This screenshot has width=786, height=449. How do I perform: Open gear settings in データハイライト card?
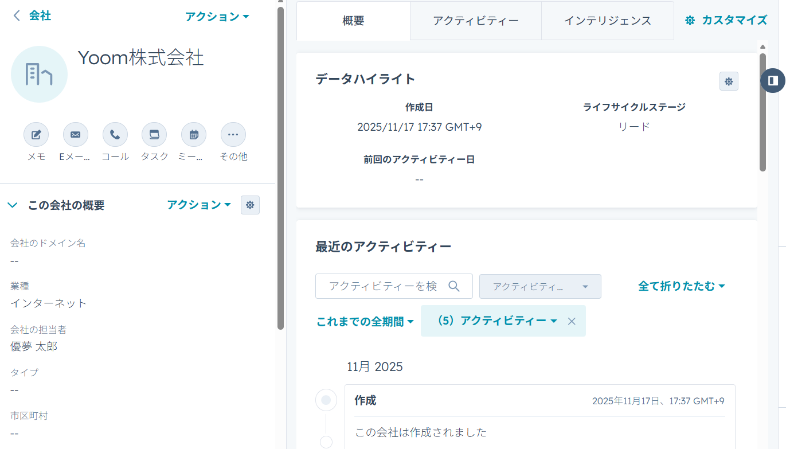(x=729, y=81)
